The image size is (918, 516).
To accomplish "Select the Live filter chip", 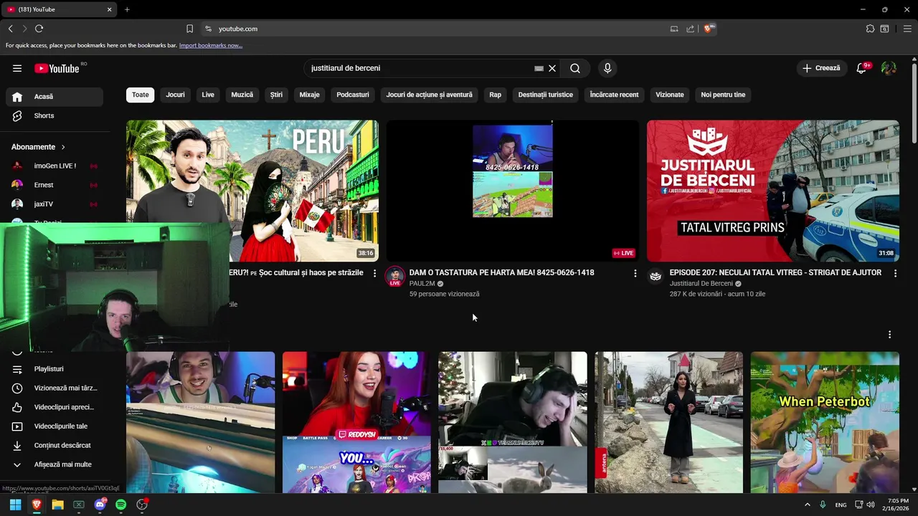I will [208, 95].
